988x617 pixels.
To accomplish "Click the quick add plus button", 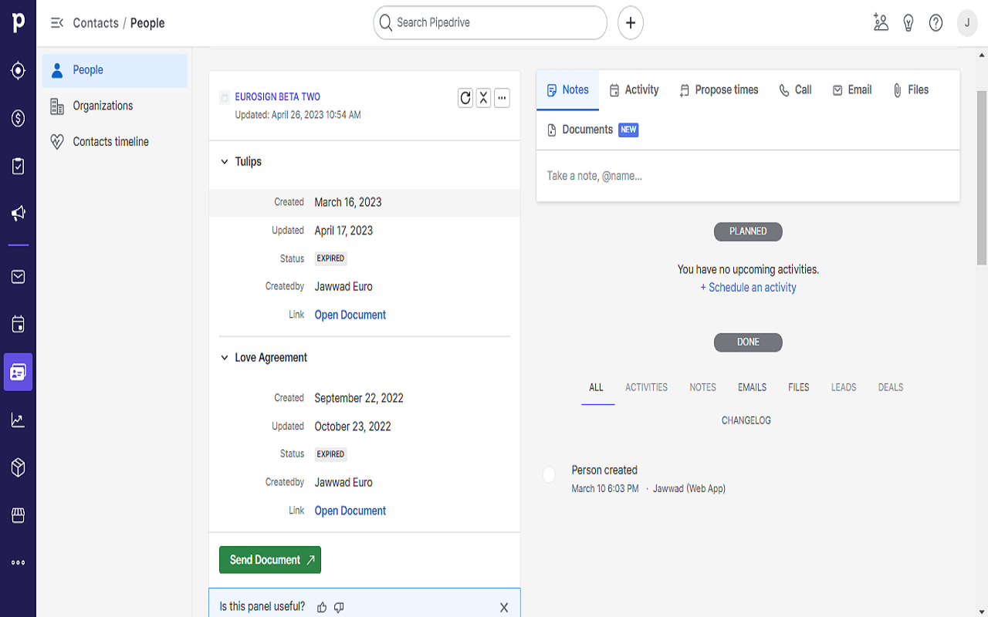I will point(631,23).
